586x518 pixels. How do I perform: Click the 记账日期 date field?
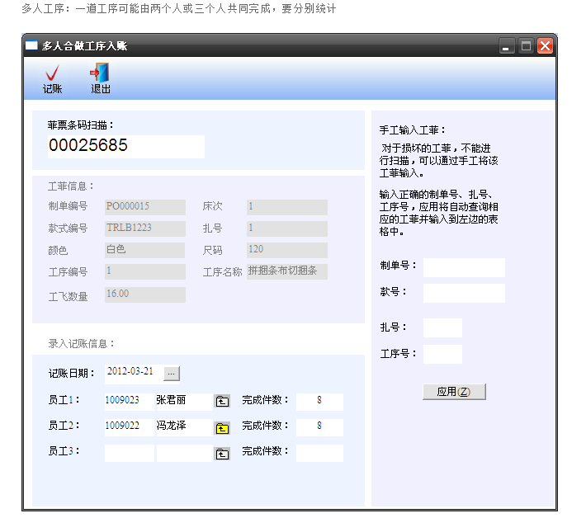tap(131, 373)
